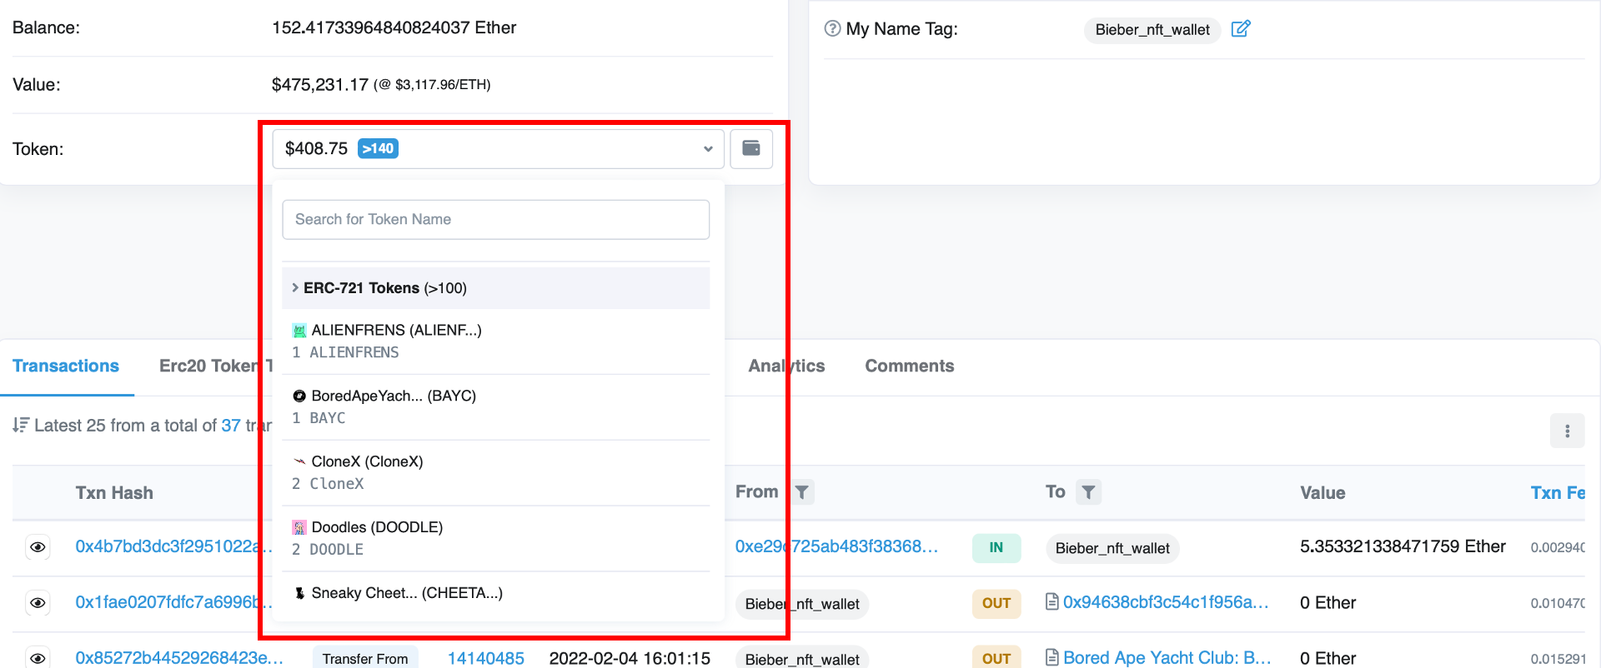Click Bieber_nft_wallet in the first OUT row

(x=802, y=604)
